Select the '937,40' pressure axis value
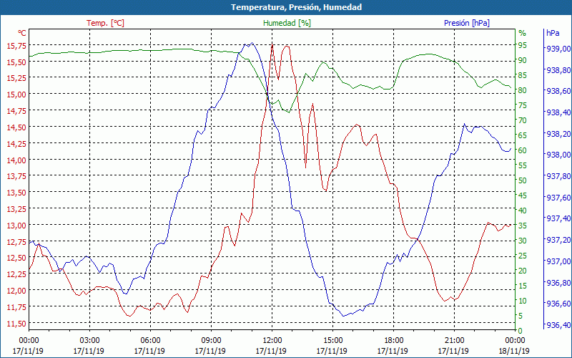The image size is (572, 358). [558, 219]
